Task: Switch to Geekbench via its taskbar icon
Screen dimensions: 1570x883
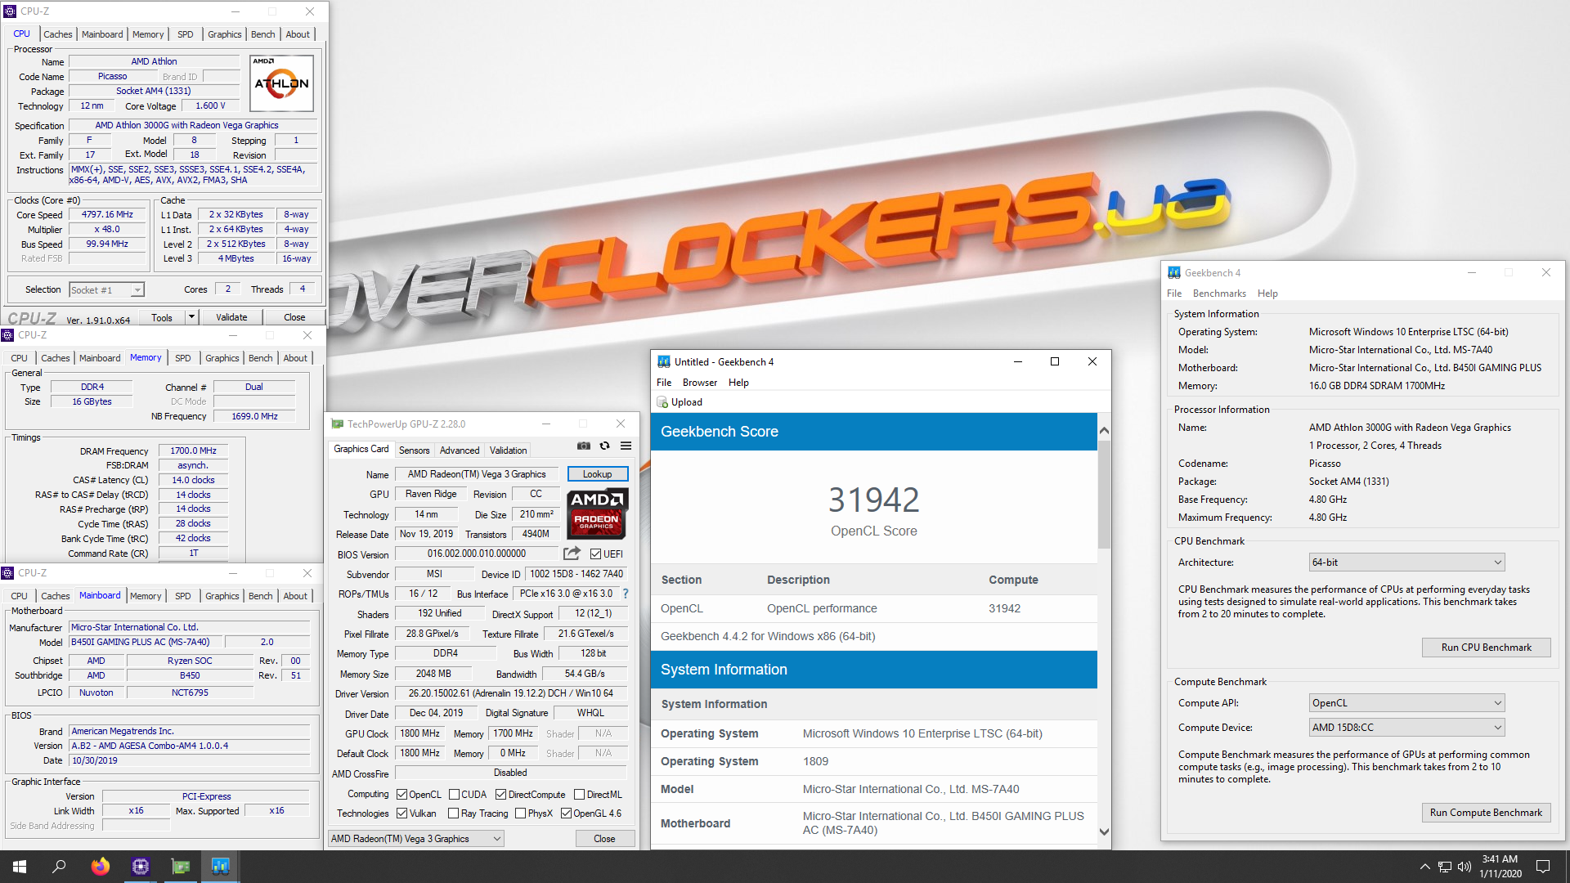Action: click(221, 867)
